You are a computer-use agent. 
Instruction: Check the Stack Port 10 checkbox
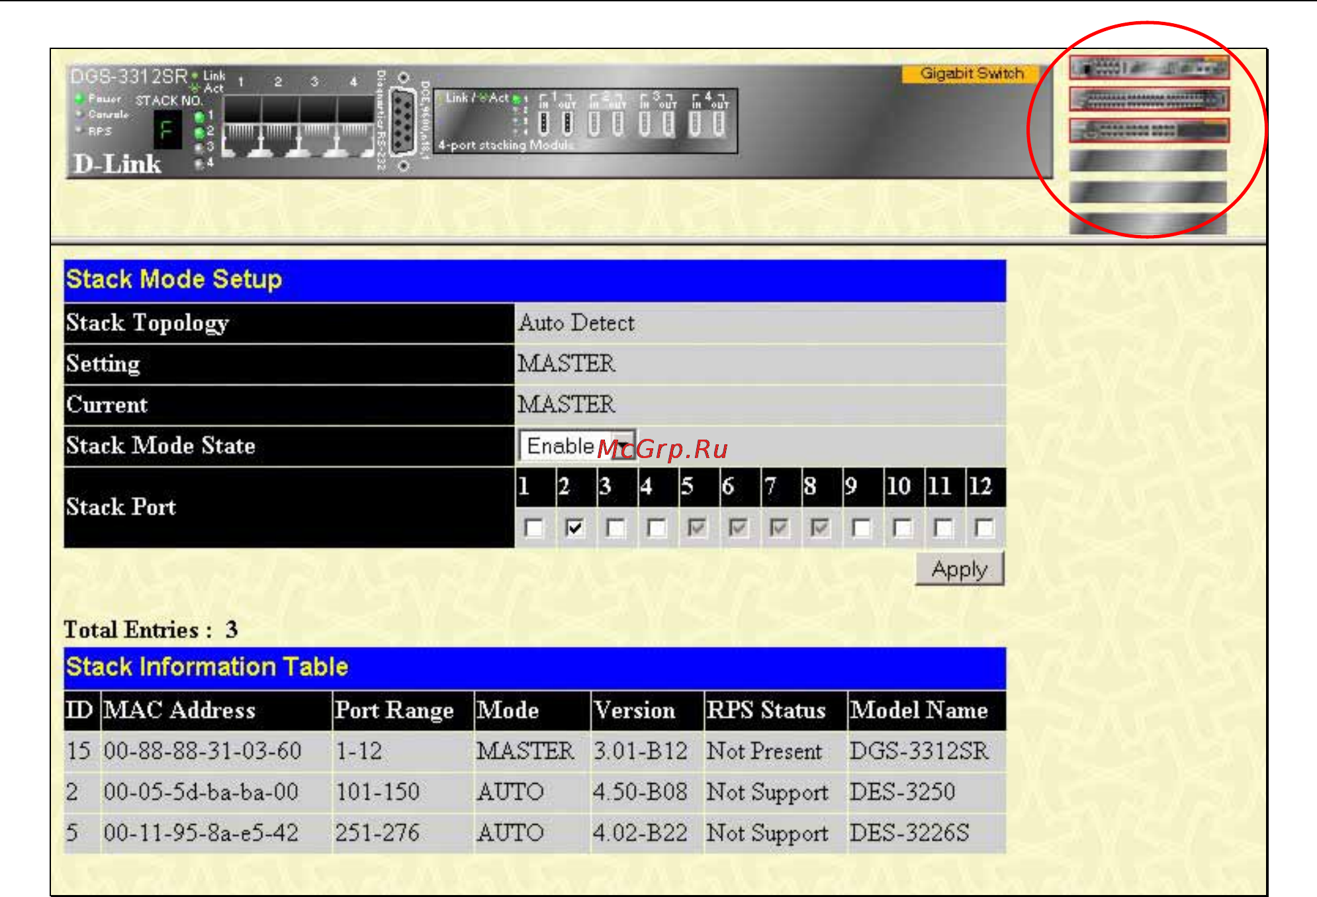902,528
